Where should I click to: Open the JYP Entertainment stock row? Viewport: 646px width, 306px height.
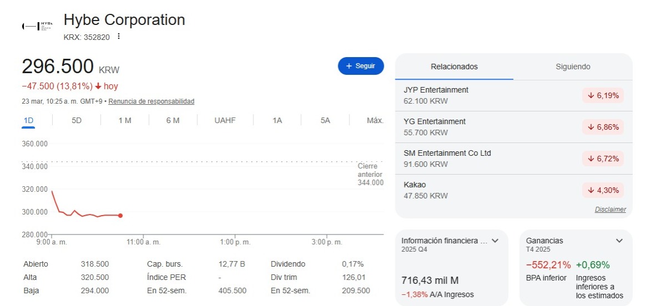(514, 95)
